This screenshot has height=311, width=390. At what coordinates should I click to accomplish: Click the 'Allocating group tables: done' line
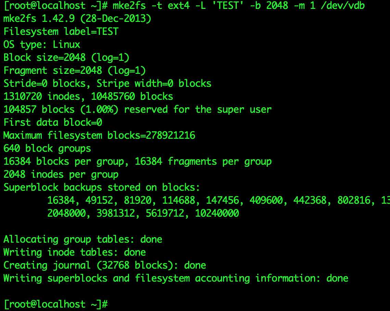83,240
